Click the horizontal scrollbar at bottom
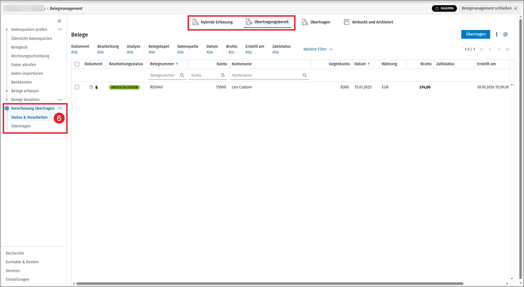 270,284
